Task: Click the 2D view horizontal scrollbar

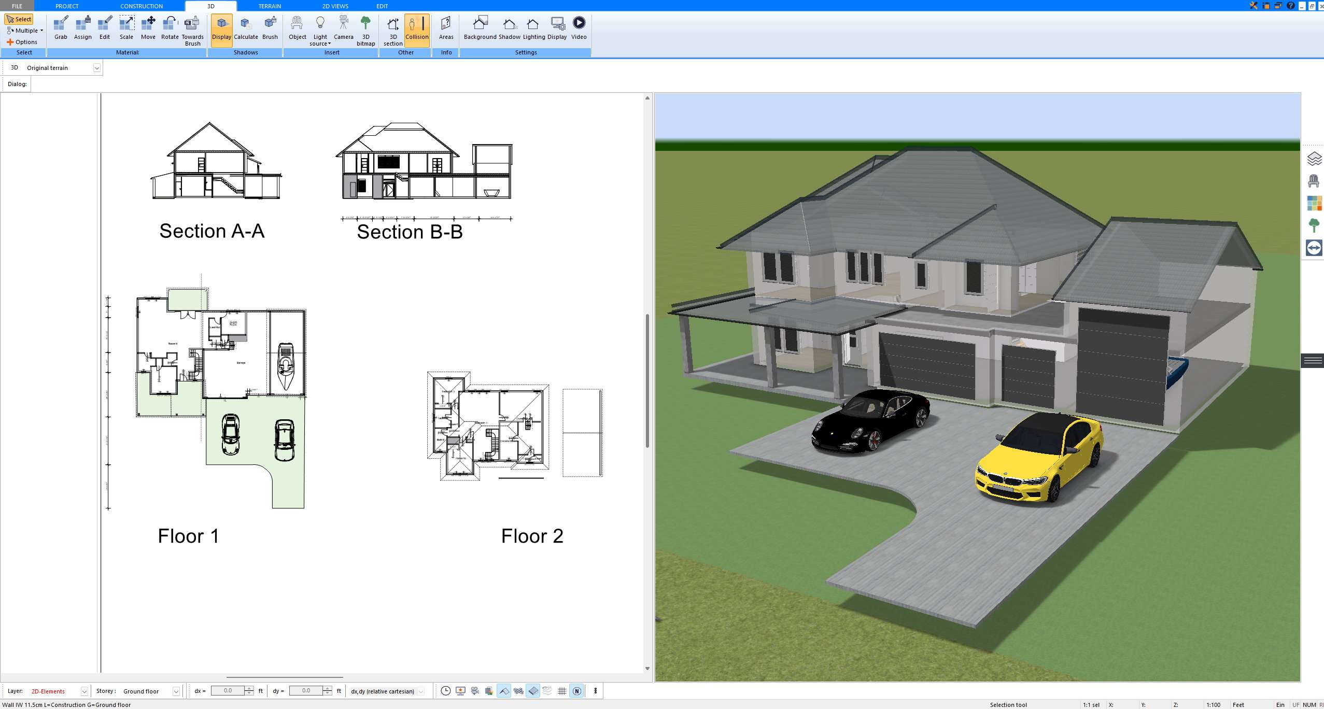Action: (285, 677)
